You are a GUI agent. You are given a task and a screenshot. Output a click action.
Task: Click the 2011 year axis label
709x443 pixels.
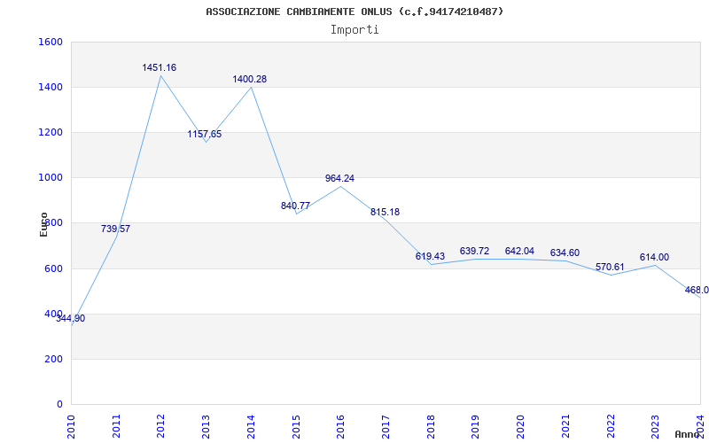coord(116,427)
